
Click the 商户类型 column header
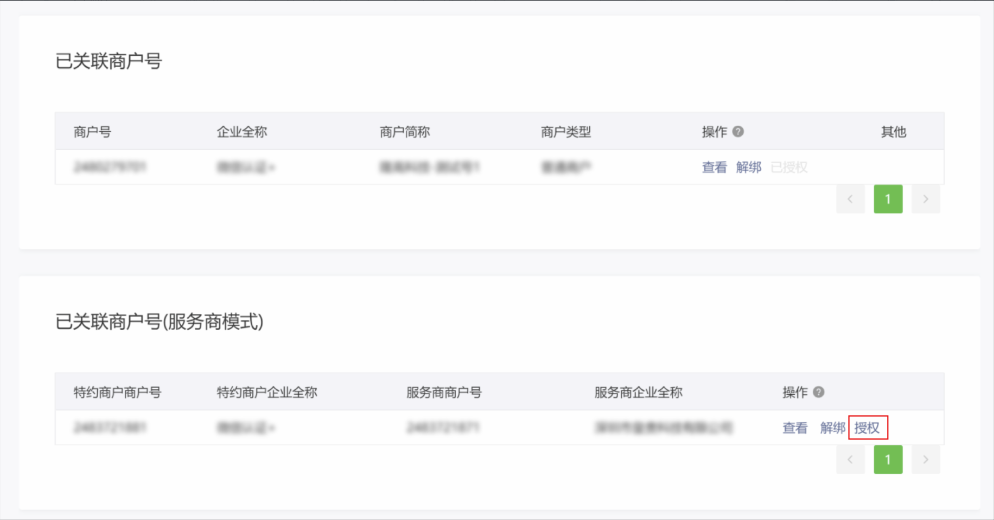pos(566,132)
